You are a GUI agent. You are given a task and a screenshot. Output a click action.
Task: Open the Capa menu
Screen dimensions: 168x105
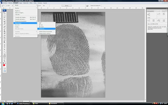coord(20,3)
